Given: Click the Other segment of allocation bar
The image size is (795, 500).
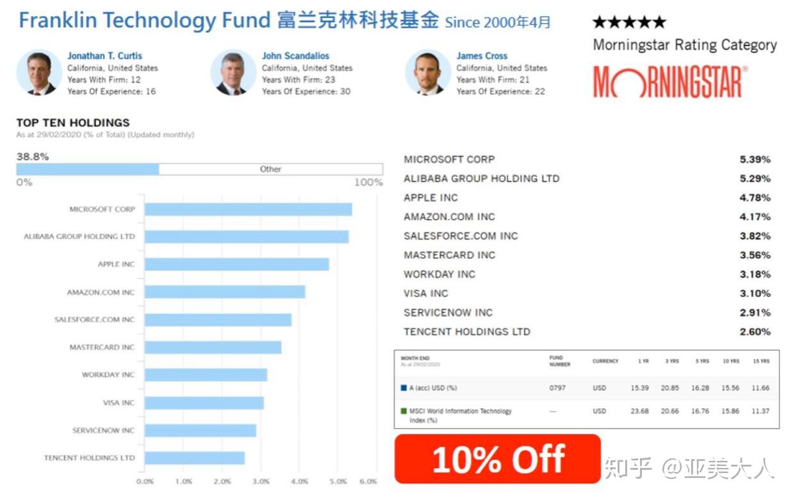Looking at the screenshot, I should [x=270, y=169].
